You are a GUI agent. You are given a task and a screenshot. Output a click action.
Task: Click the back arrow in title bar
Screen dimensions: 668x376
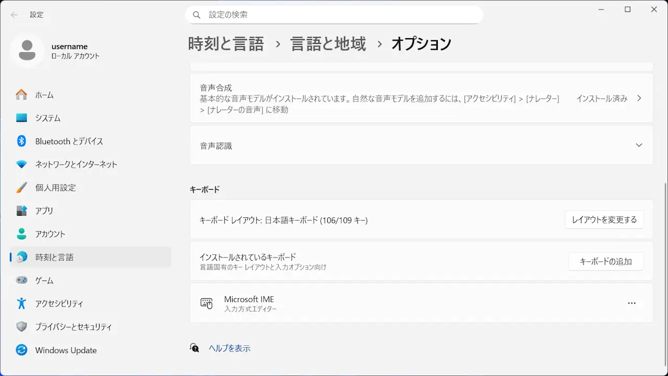coord(14,15)
